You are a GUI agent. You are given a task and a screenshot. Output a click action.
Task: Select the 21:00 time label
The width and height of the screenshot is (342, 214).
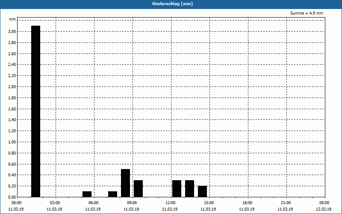[286, 203]
